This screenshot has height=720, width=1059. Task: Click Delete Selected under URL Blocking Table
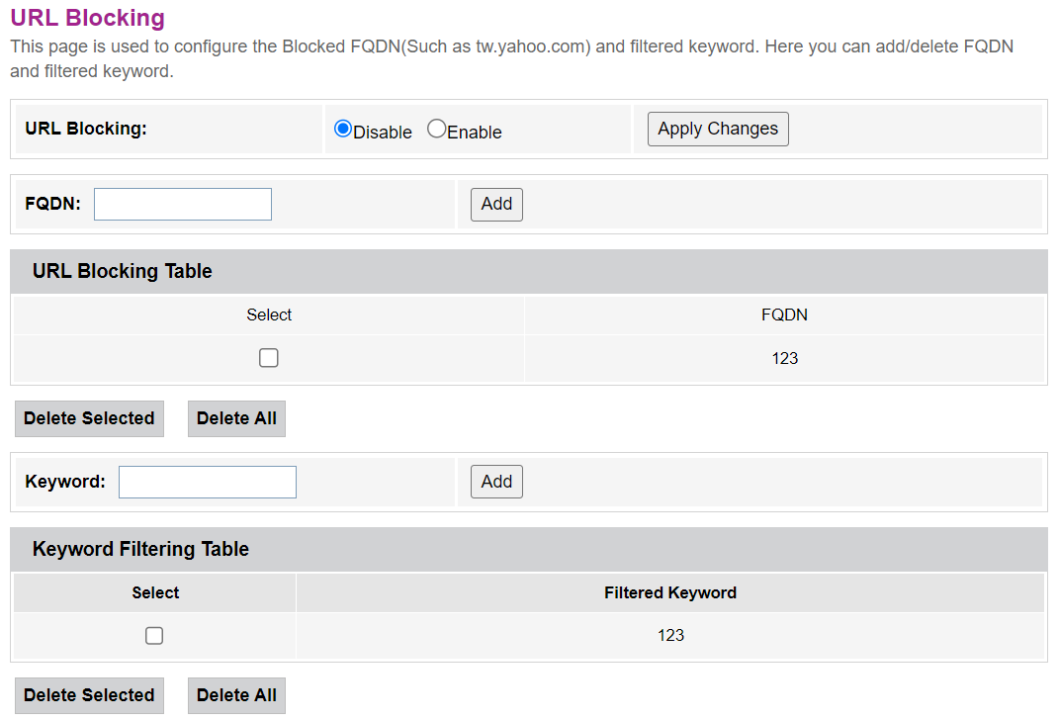coord(89,418)
